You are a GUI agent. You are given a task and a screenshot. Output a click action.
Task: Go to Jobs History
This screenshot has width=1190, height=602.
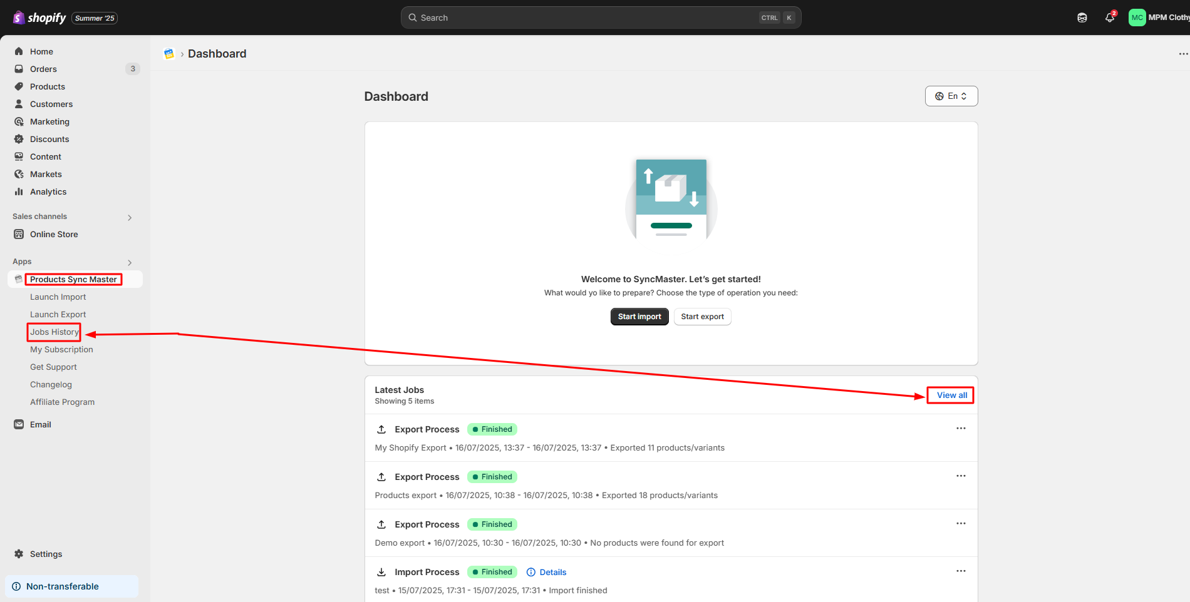[54, 332]
